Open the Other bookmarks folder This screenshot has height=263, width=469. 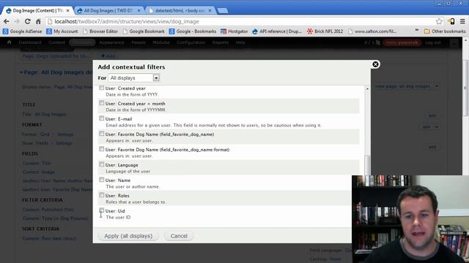(445, 31)
